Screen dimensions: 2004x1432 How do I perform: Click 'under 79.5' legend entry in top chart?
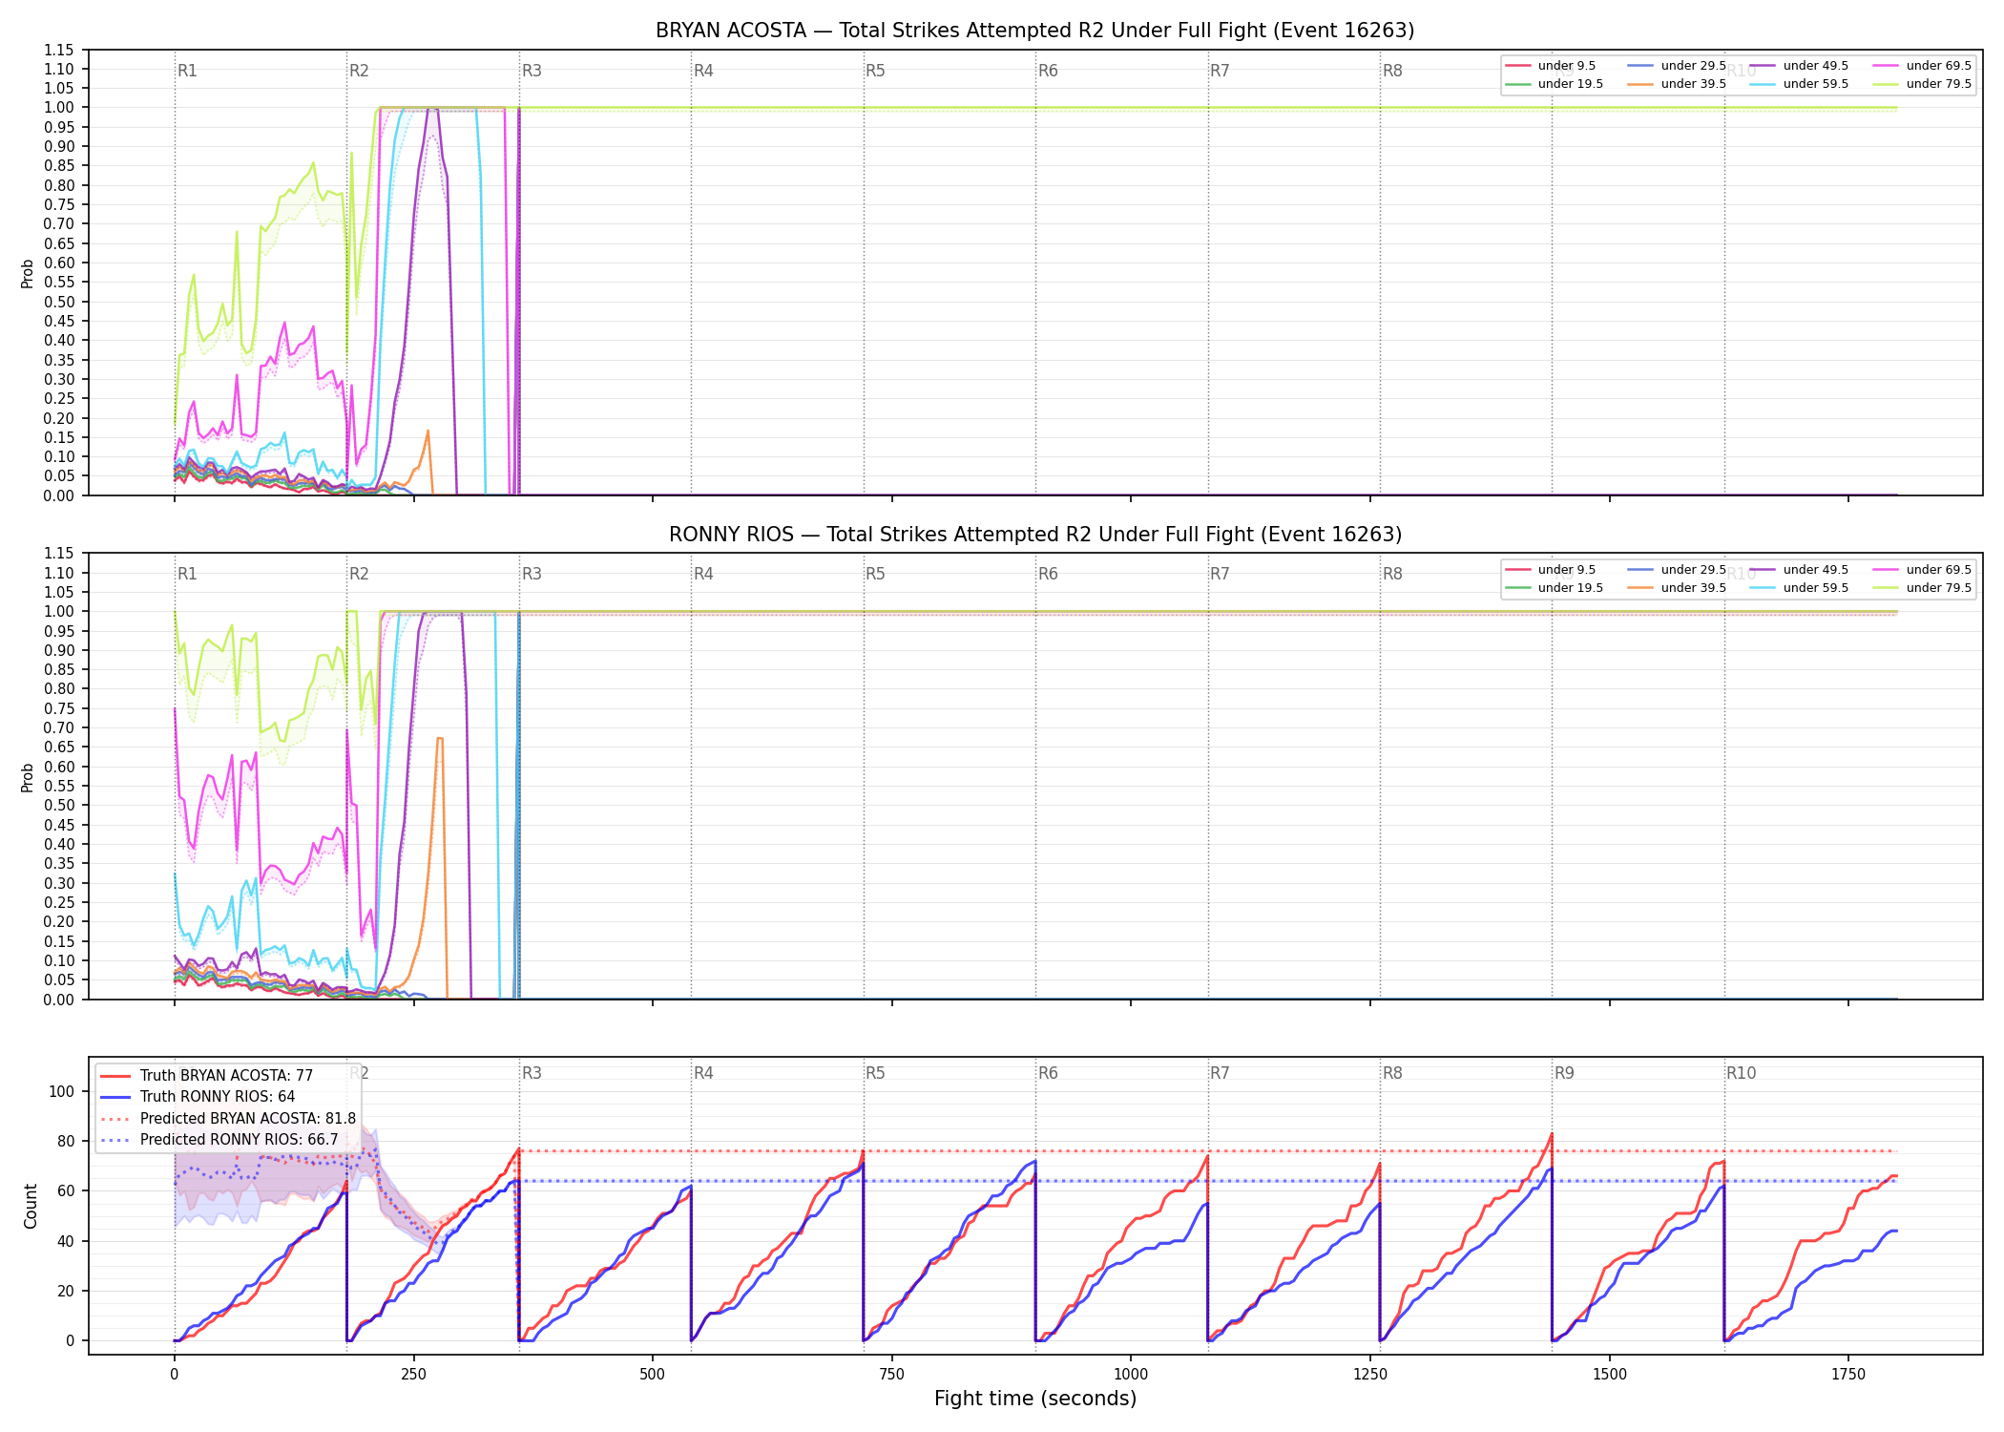click(x=1921, y=84)
